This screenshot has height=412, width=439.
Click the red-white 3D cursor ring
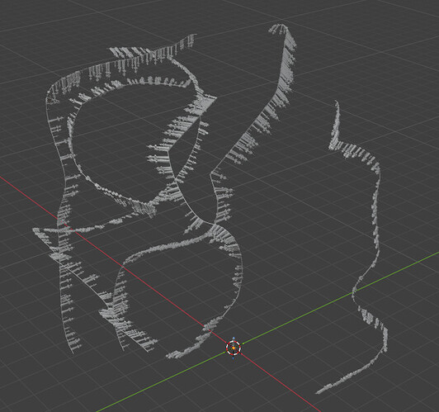pos(234,348)
